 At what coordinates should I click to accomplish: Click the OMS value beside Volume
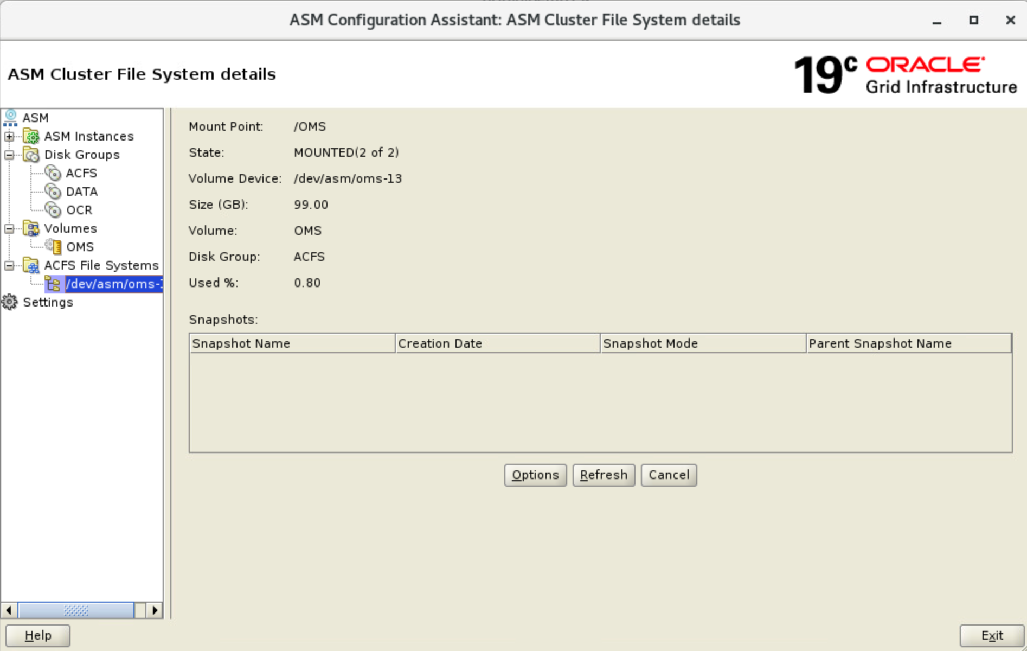coord(307,231)
